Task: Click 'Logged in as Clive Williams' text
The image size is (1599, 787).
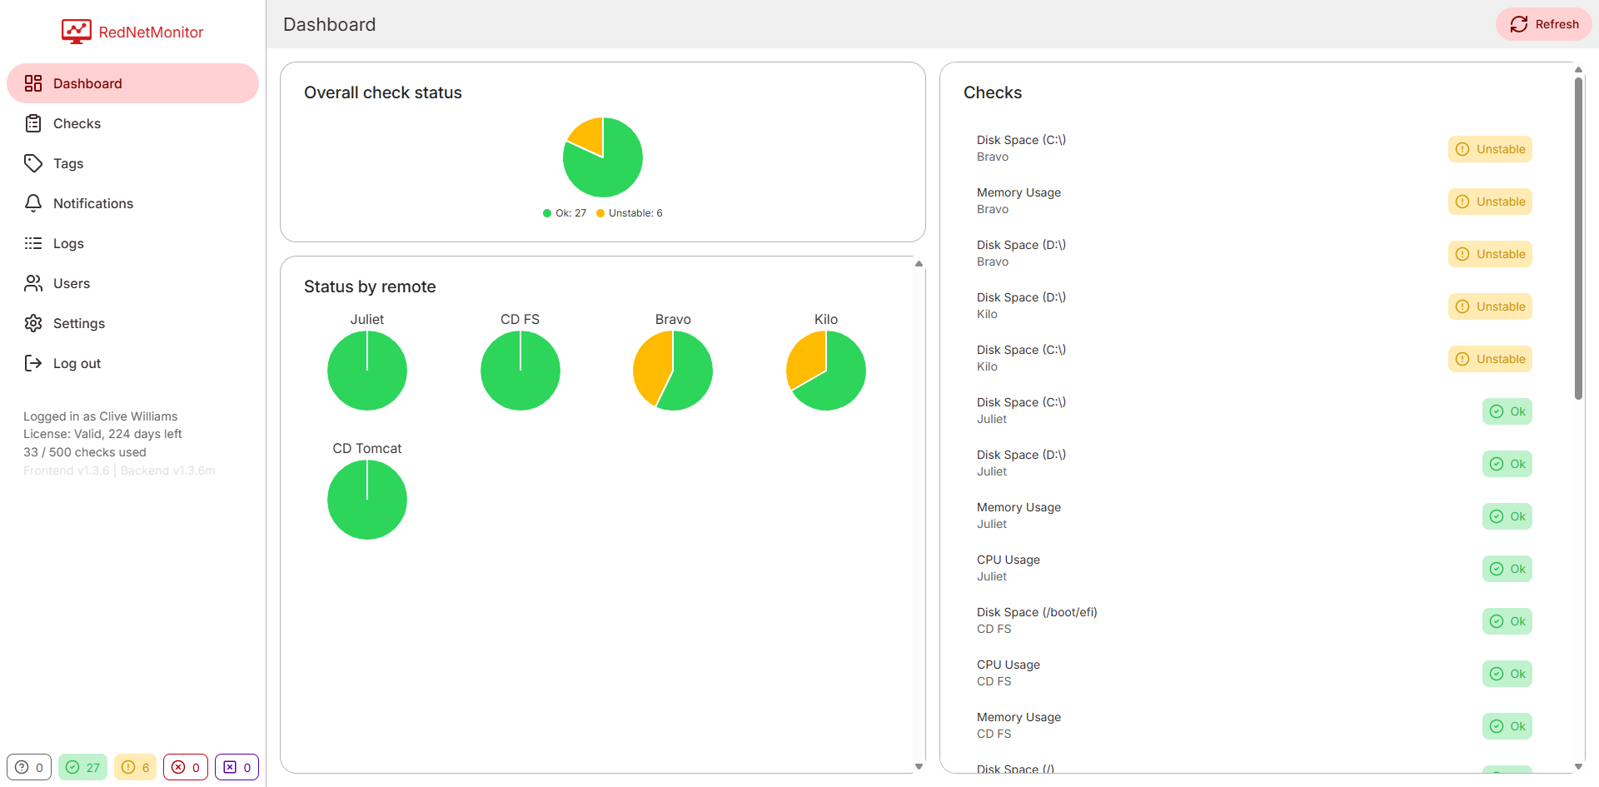Action: coord(100,416)
